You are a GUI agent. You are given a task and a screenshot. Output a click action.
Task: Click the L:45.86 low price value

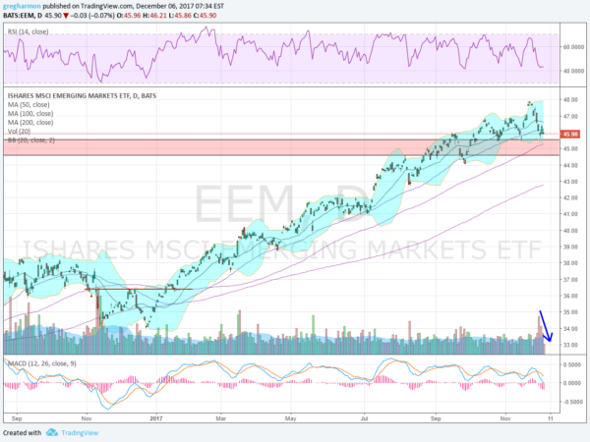[x=180, y=16]
